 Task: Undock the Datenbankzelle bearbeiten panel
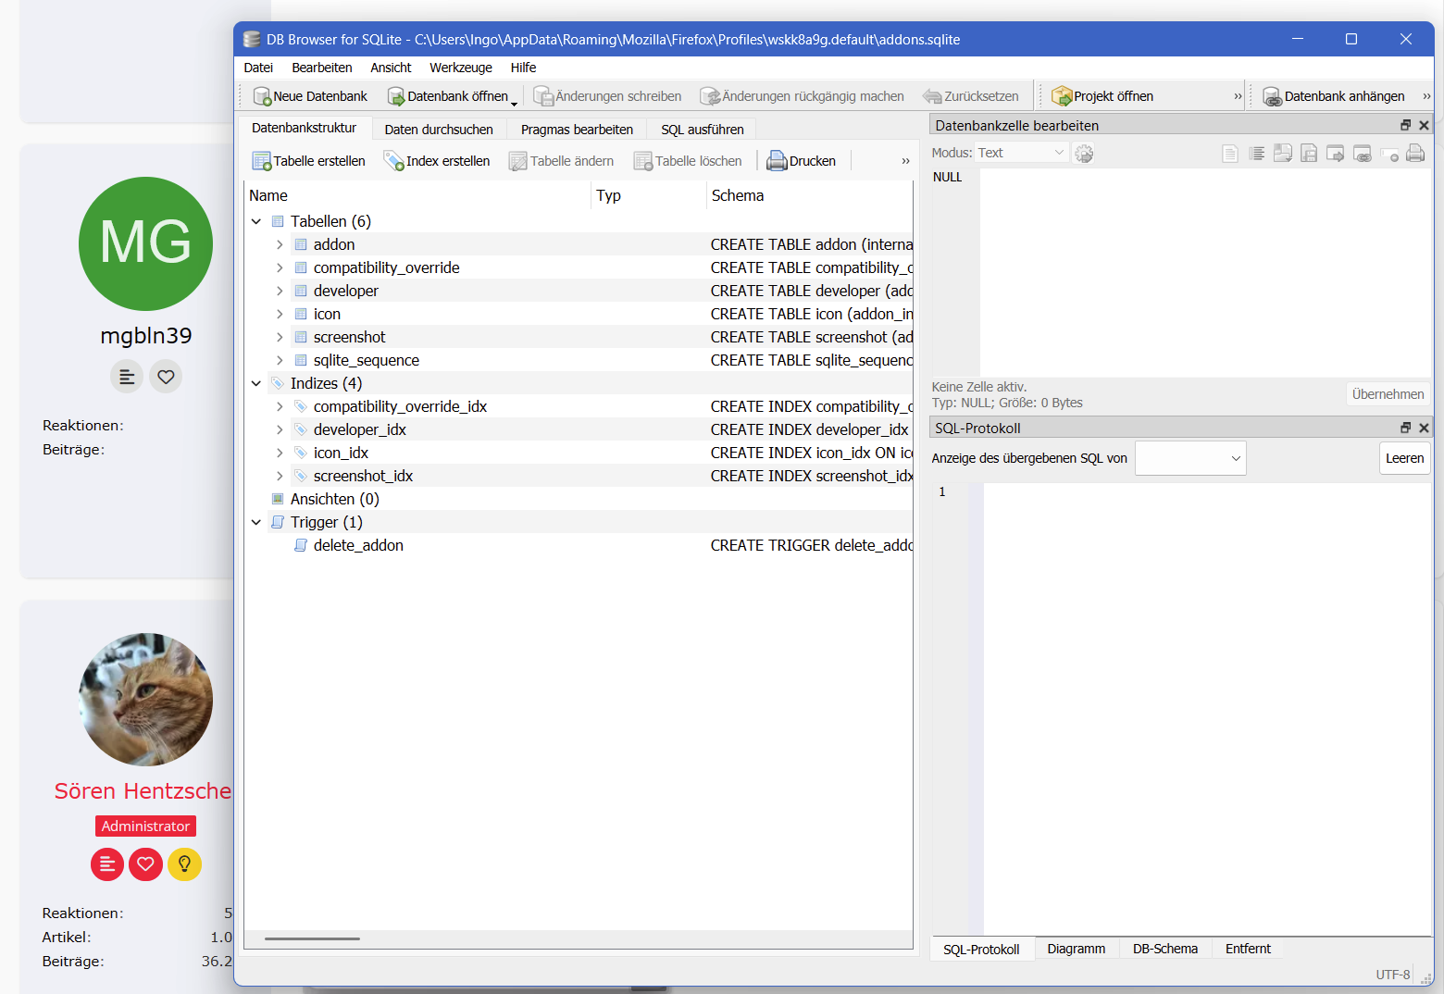pyautogui.click(x=1405, y=125)
